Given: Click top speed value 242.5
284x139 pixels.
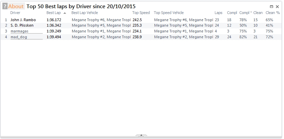Looking at the screenshot, I should pos(137,20).
